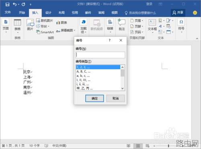
Task: Open the File (文件) tab
Action: (8, 12)
